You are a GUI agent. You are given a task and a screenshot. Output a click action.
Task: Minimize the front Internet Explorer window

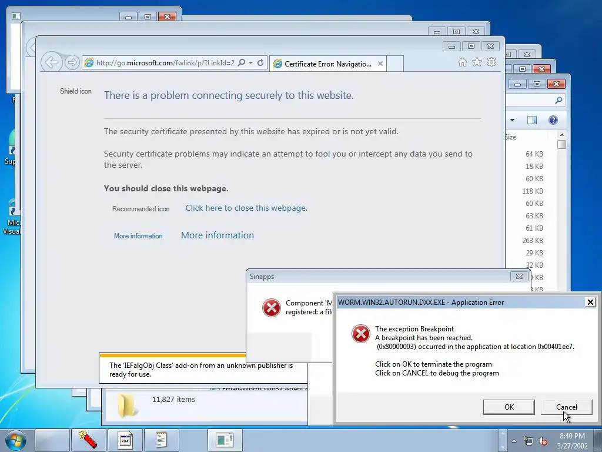click(451, 46)
